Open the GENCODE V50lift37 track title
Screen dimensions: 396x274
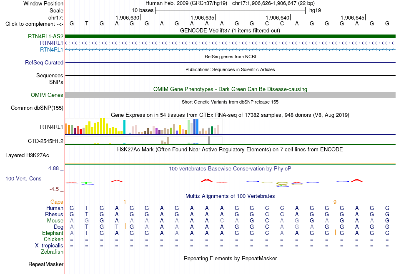tap(230, 30)
